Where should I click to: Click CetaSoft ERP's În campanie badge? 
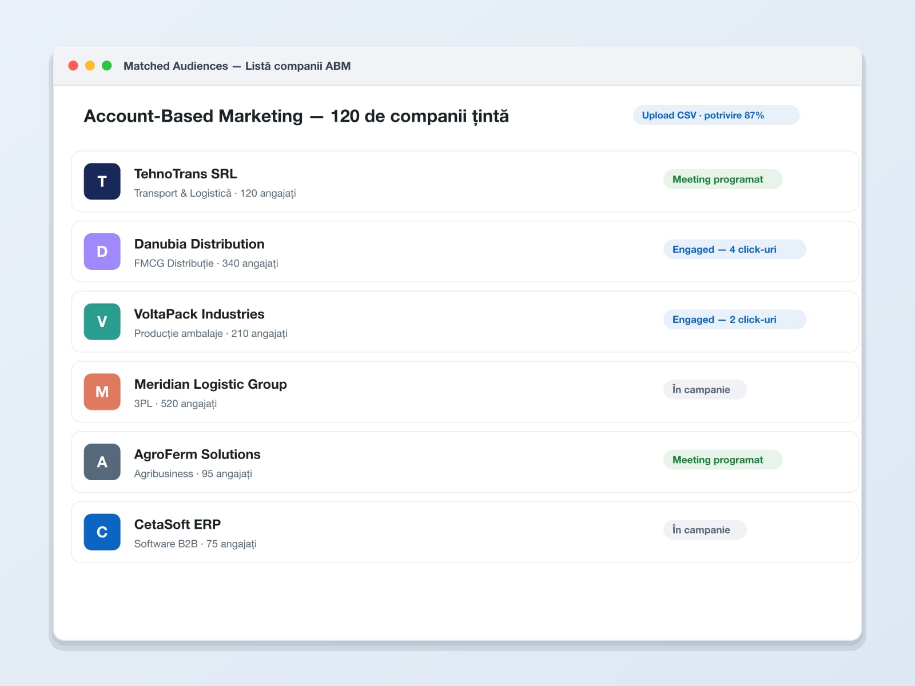coord(705,530)
